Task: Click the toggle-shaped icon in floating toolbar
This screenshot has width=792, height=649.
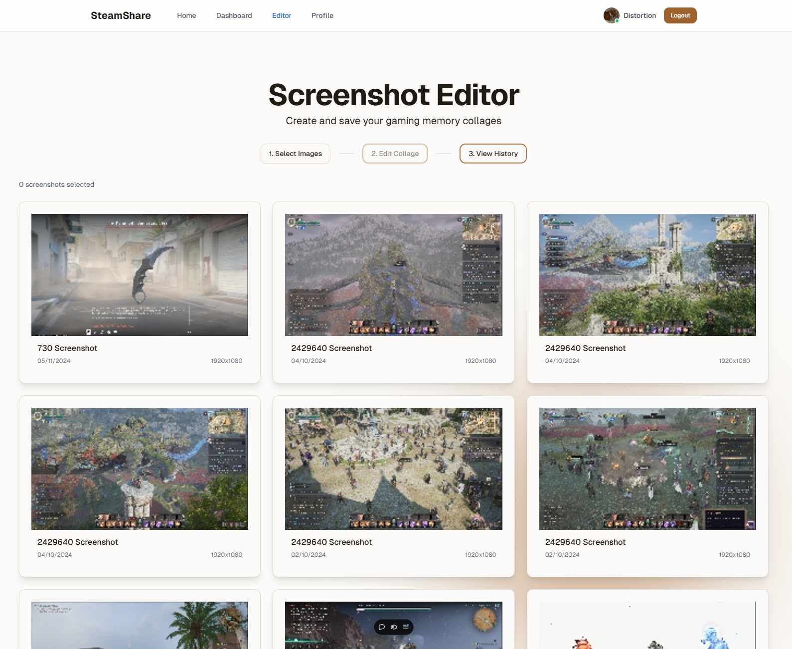Action: tap(394, 627)
